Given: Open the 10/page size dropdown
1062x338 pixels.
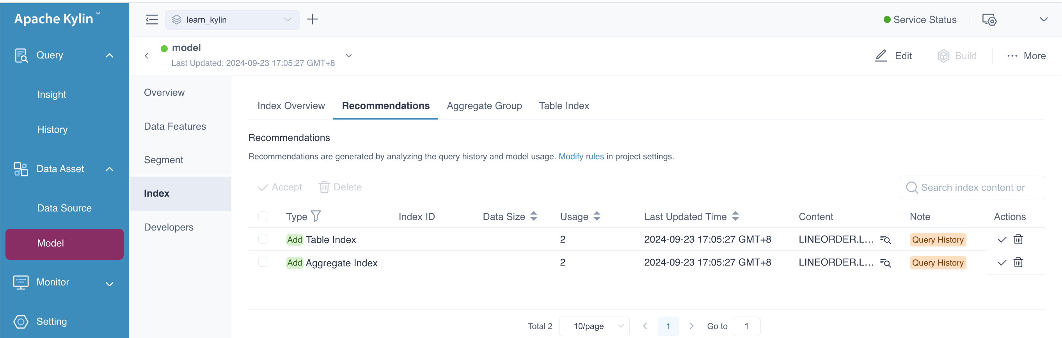Looking at the screenshot, I should tap(594, 326).
